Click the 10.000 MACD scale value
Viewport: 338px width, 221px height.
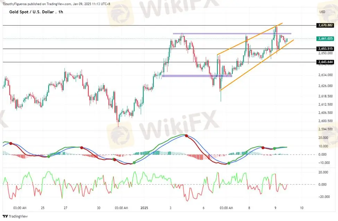[x=323, y=146]
